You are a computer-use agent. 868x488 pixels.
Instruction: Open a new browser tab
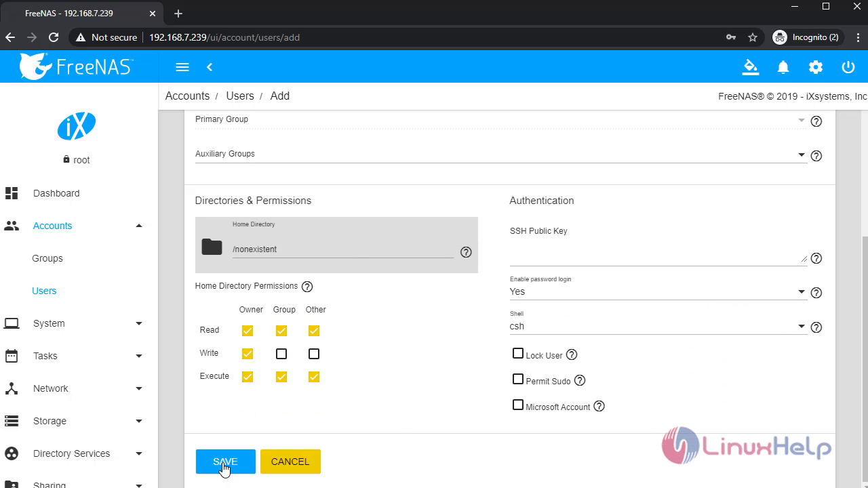coord(178,14)
